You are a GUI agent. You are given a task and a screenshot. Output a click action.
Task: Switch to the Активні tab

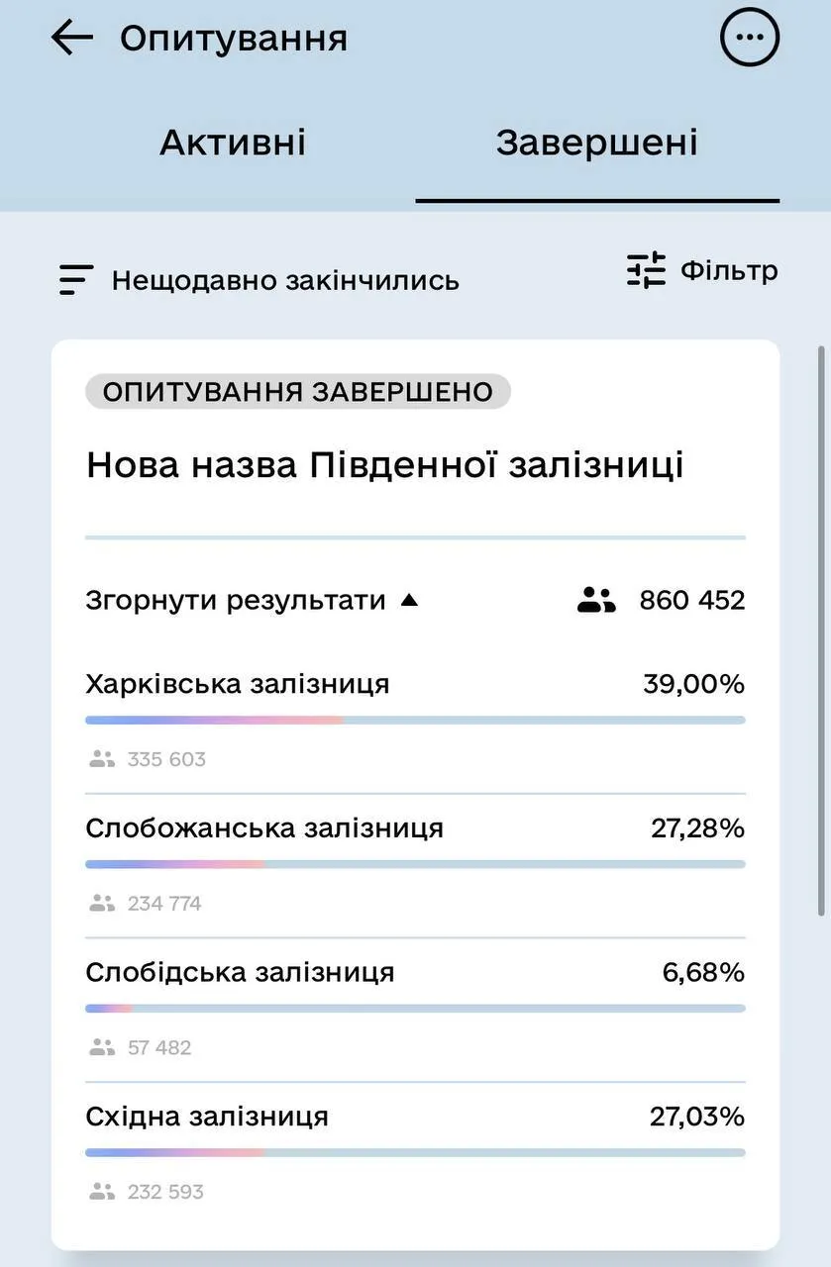coord(233,141)
